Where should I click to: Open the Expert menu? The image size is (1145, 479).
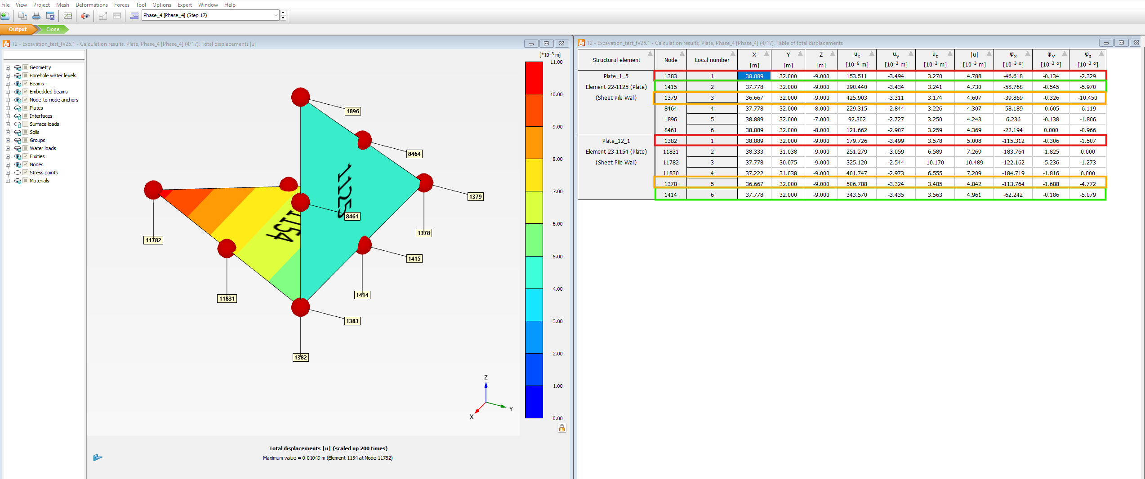click(x=184, y=4)
